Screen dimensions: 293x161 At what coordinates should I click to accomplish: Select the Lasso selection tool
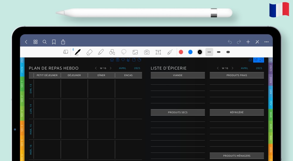[124, 52]
